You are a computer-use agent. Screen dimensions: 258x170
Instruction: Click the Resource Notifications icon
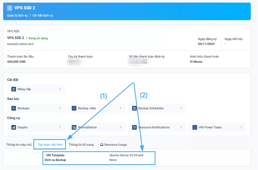click(134, 127)
